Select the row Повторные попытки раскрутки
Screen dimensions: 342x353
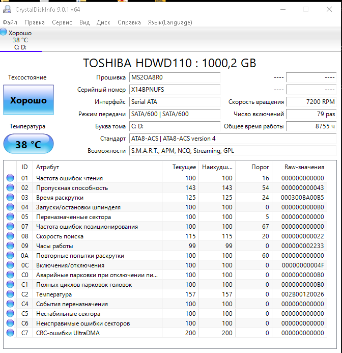tap(165, 255)
